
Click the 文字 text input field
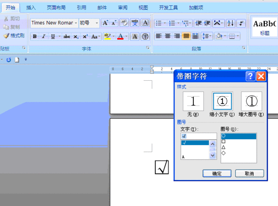pos(199,136)
